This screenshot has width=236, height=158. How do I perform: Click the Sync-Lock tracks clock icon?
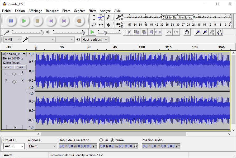tap(187, 32)
